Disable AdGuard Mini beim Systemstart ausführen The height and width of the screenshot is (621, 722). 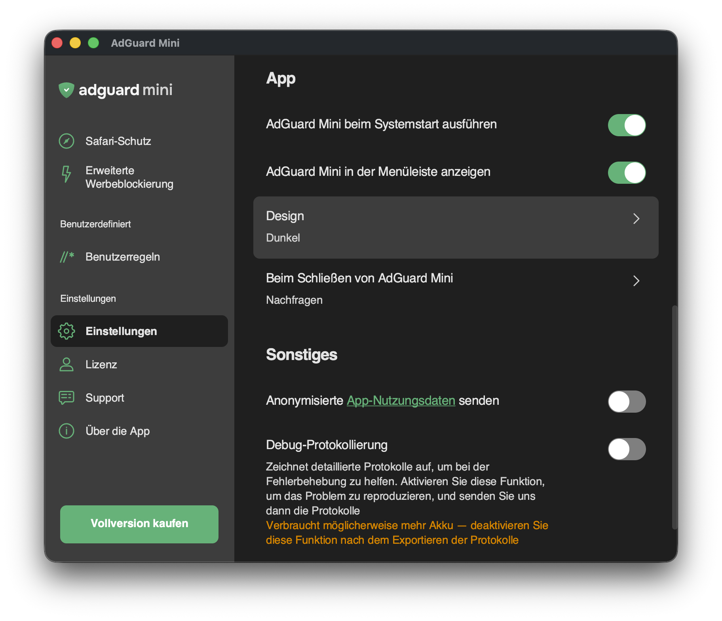click(x=627, y=125)
